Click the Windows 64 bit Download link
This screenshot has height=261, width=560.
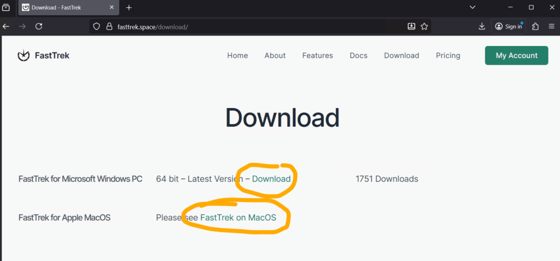[271, 179]
